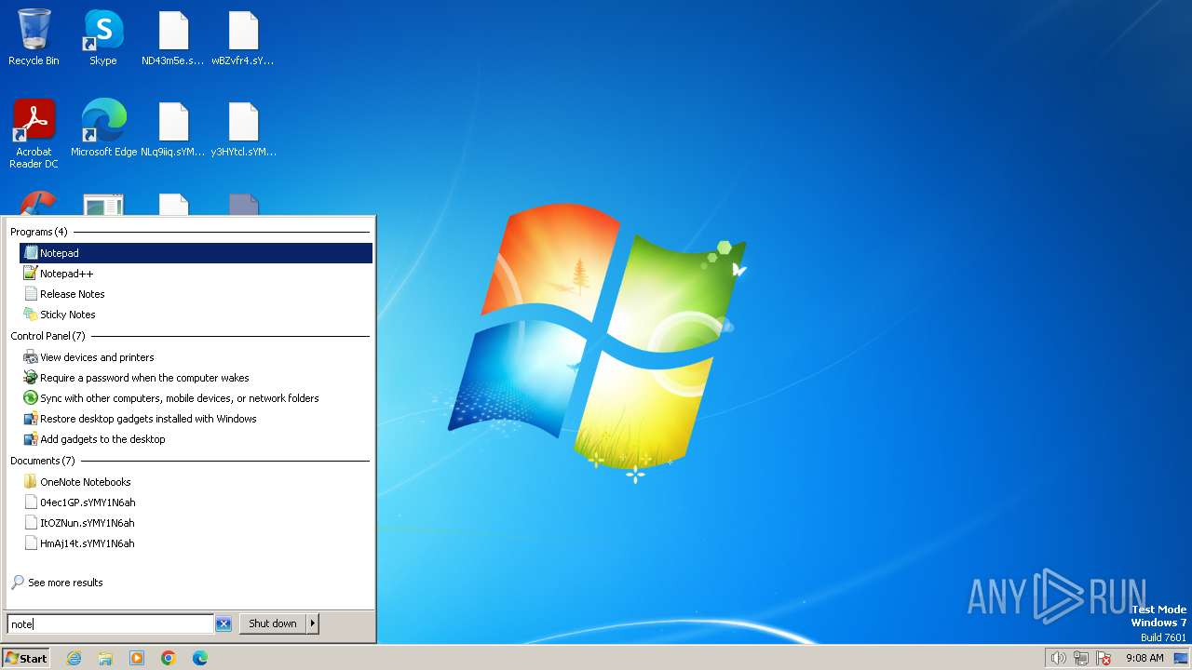Click the Shut down button

pyautogui.click(x=273, y=623)
